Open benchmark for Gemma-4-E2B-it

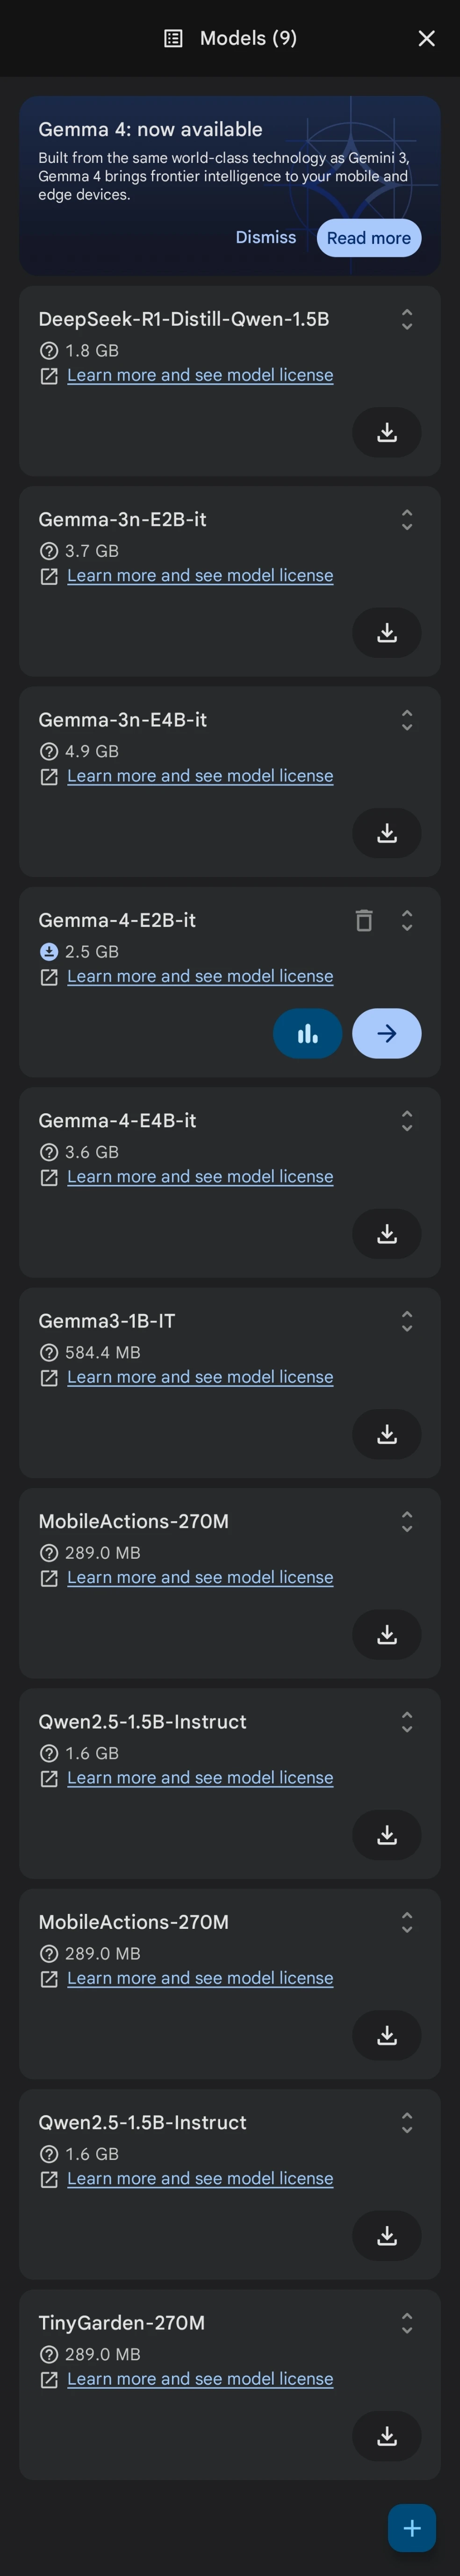tap(307, 1033)
